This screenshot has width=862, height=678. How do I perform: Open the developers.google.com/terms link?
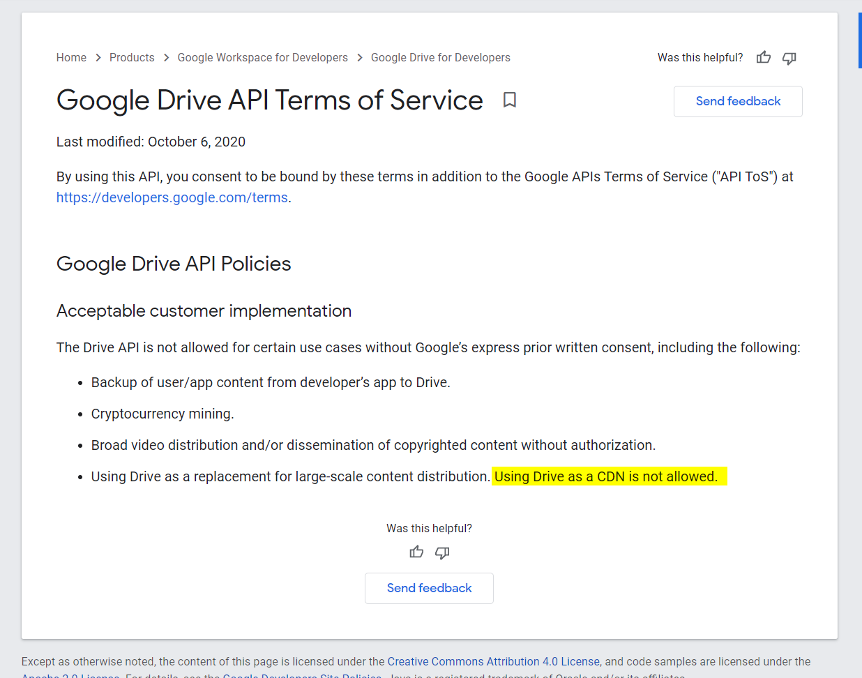click(172, 197)
